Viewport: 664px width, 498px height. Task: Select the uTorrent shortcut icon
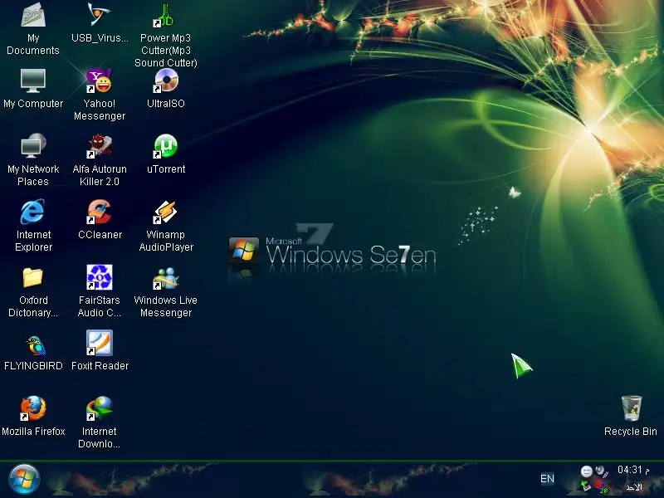[x=165, y=146]
